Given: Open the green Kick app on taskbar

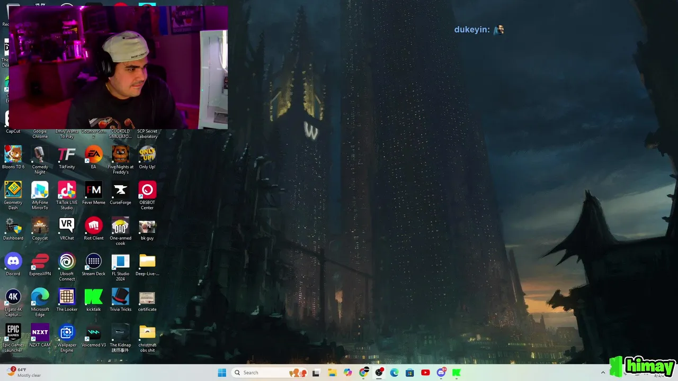Looking at the screenshot, I should click(x=457, y=373).
